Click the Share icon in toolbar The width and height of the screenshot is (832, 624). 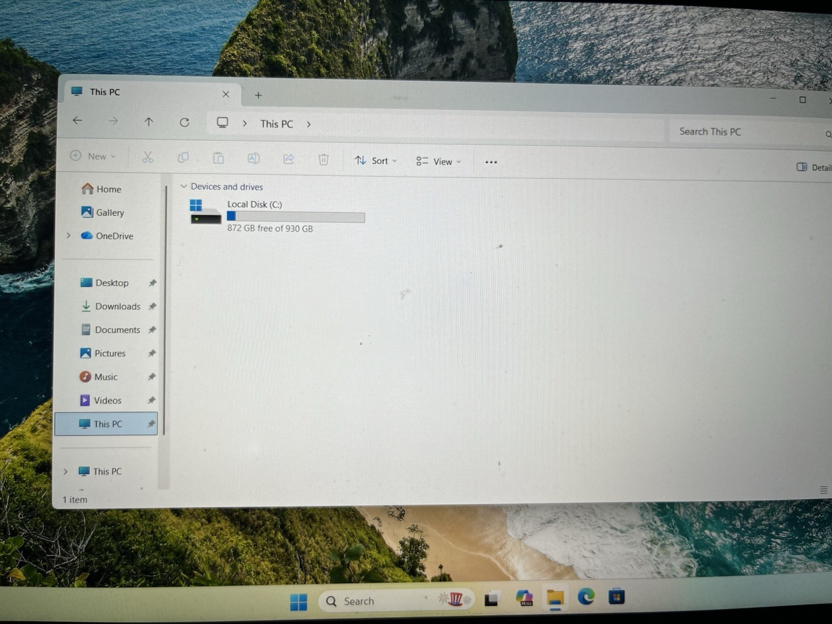click(289, 159)
